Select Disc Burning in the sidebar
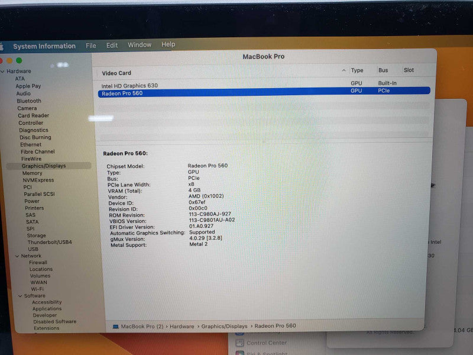 point(35,137)
